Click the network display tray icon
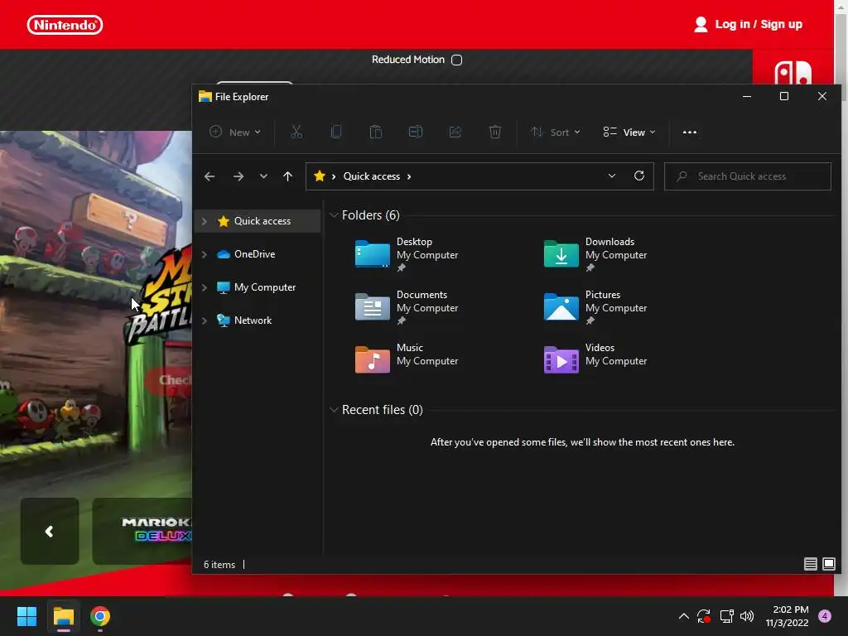The width and height of the screenshot is (848, 636). 726,616
